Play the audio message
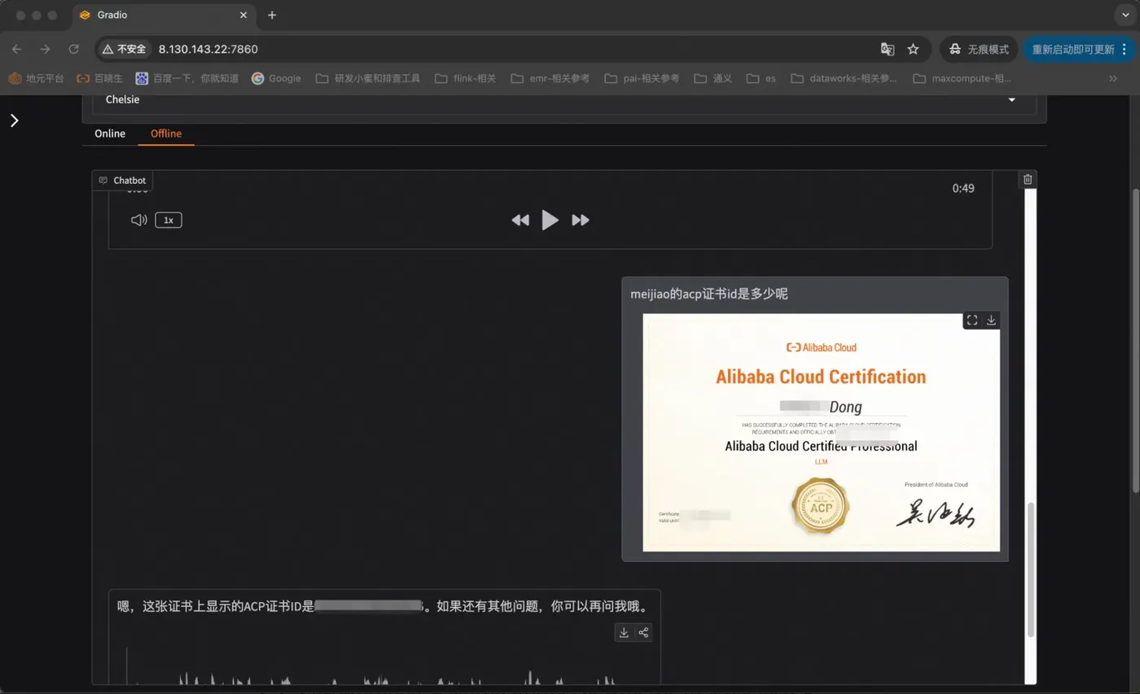1140x694 pixels. point(550,220)
